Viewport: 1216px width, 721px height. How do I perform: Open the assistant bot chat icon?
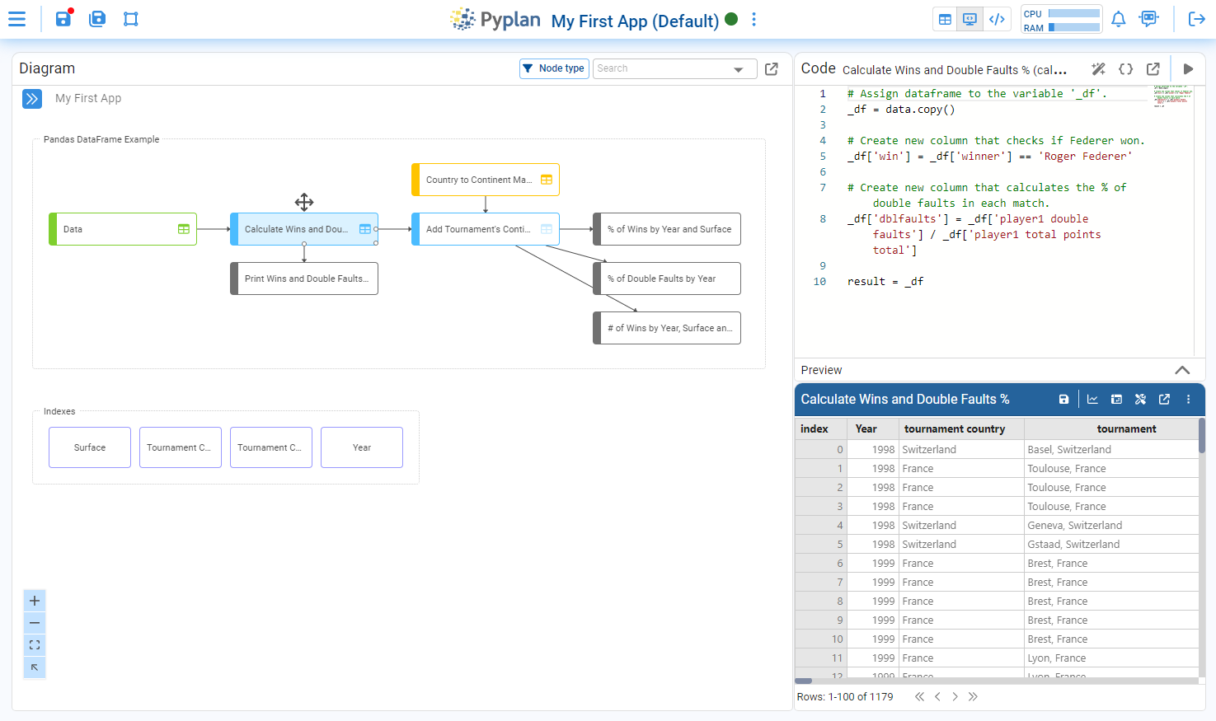click(1148, 19)
